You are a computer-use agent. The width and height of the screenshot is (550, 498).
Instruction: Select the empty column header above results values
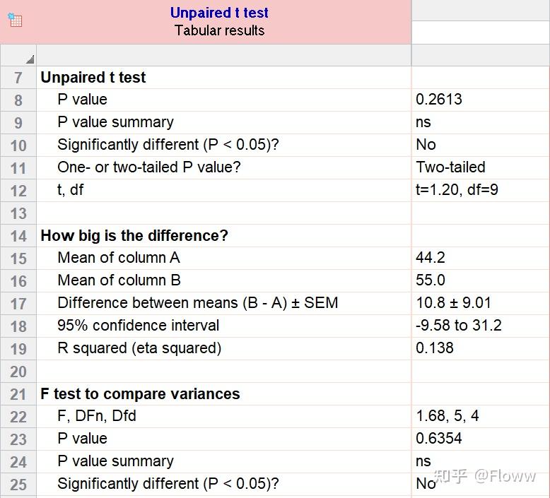(x=480, y=55)
